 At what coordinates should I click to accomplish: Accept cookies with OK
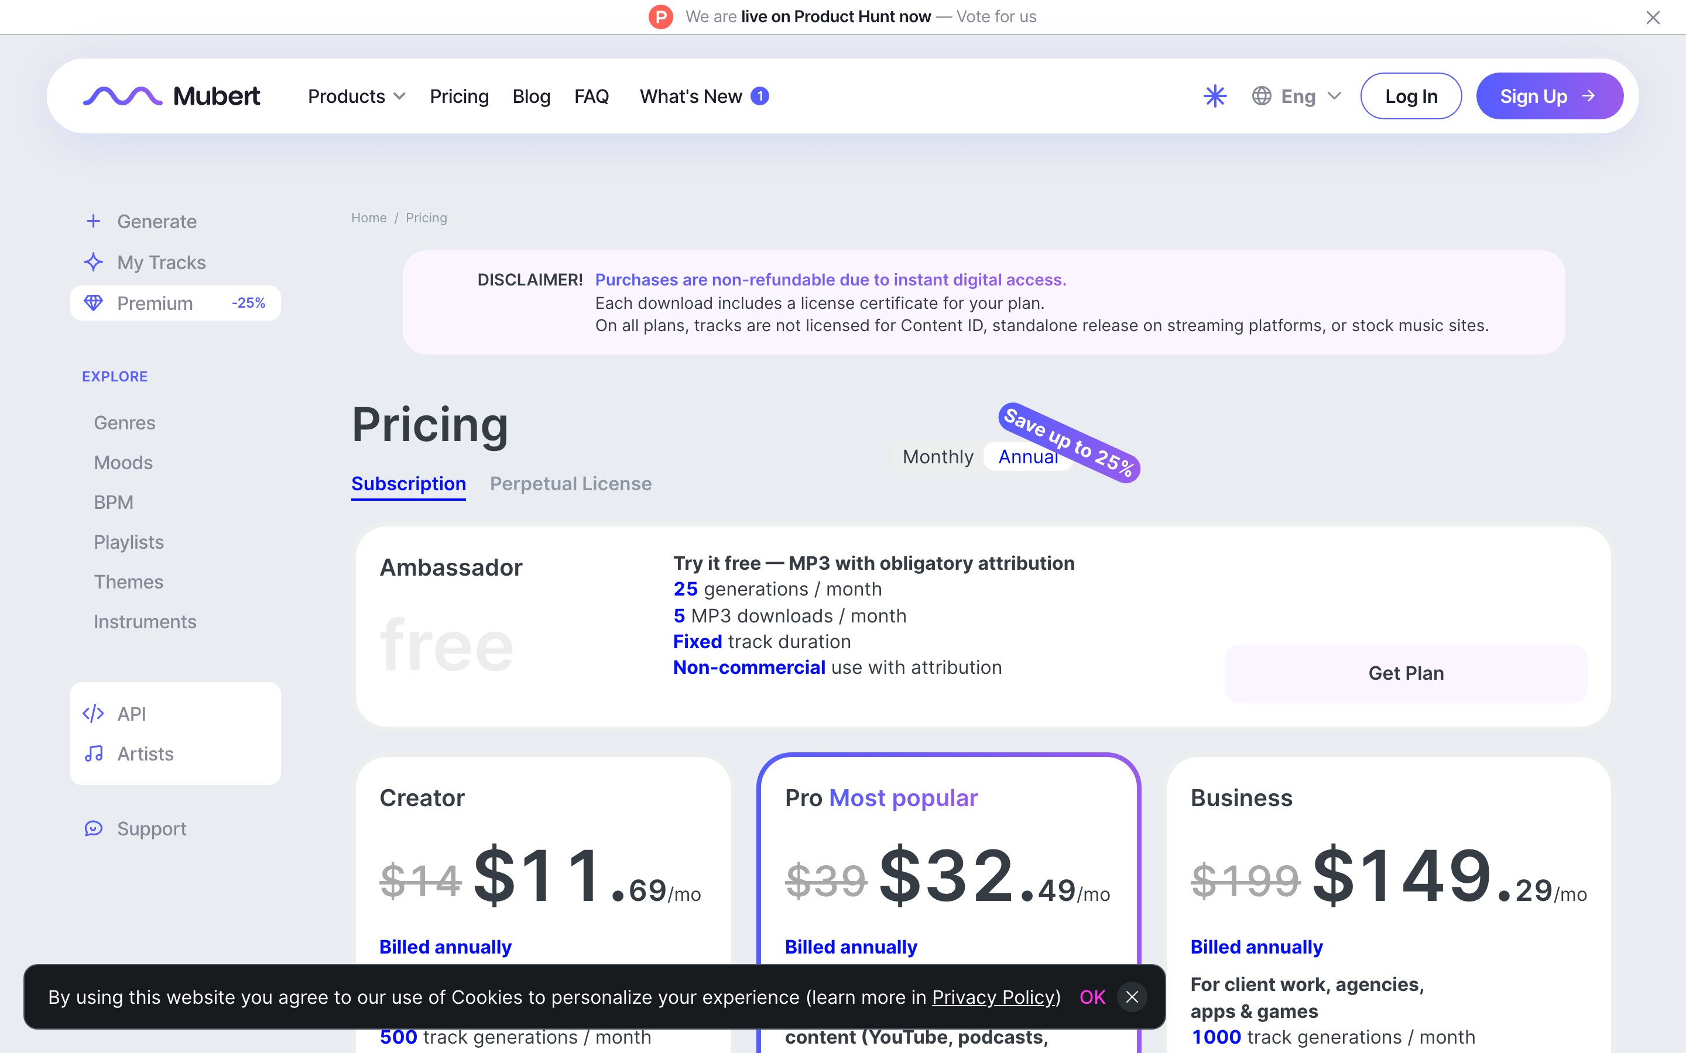(1092, 997)
